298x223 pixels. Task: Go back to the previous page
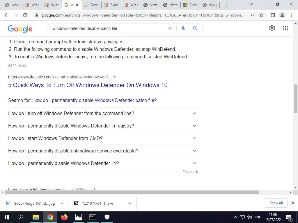click(x=6, y=15)
